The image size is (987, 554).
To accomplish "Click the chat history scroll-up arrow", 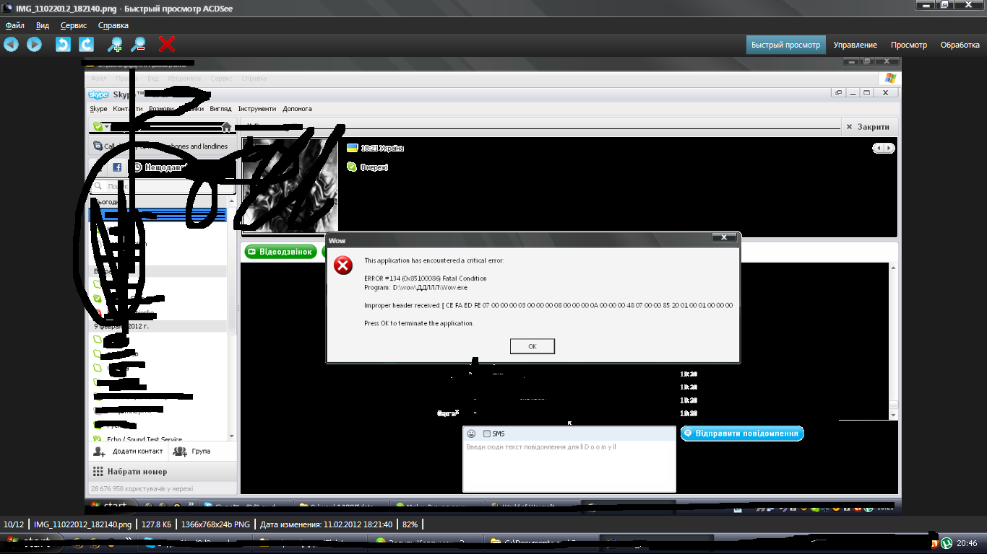I will point(893,268).
